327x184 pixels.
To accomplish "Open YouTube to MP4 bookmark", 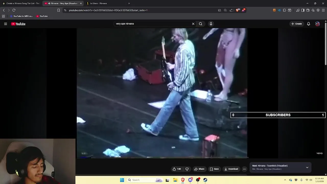I will 21,16.
